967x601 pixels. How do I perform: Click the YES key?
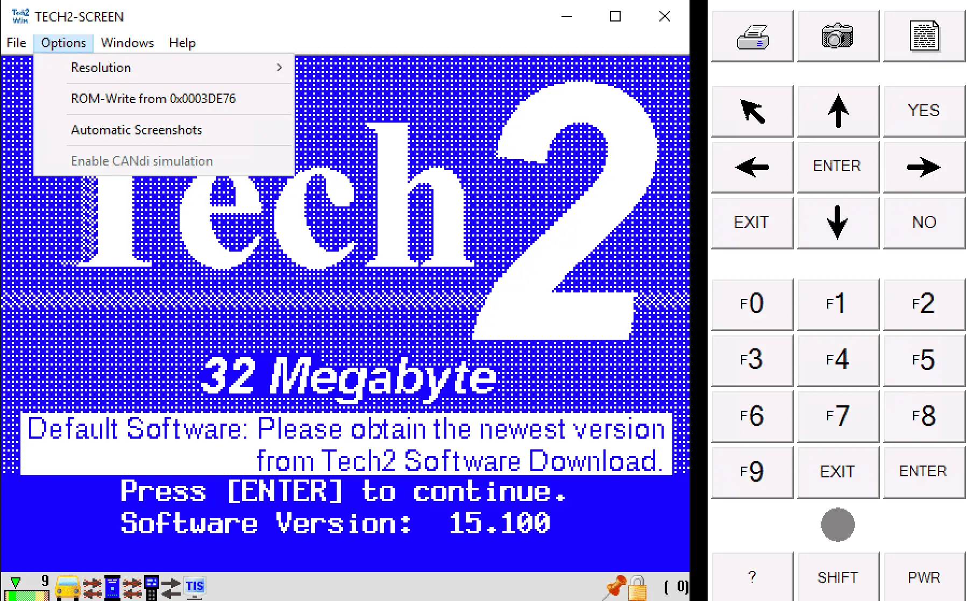[924, 111]
